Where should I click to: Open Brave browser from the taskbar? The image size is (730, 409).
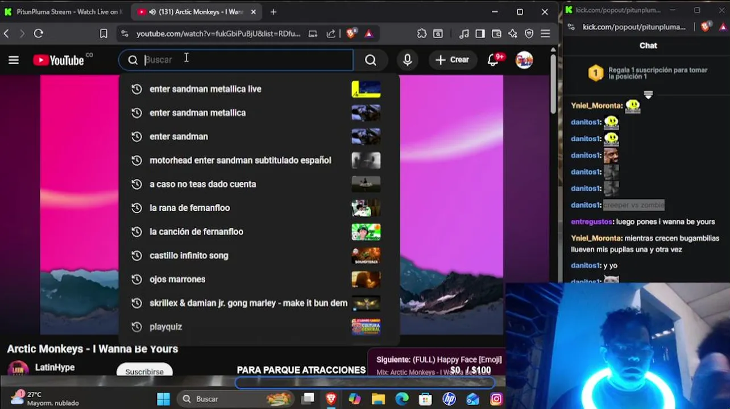[x=331, y=399]
